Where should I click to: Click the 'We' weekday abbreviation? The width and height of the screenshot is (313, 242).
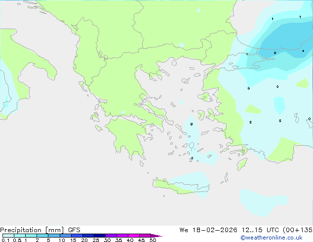click(184, 230)
